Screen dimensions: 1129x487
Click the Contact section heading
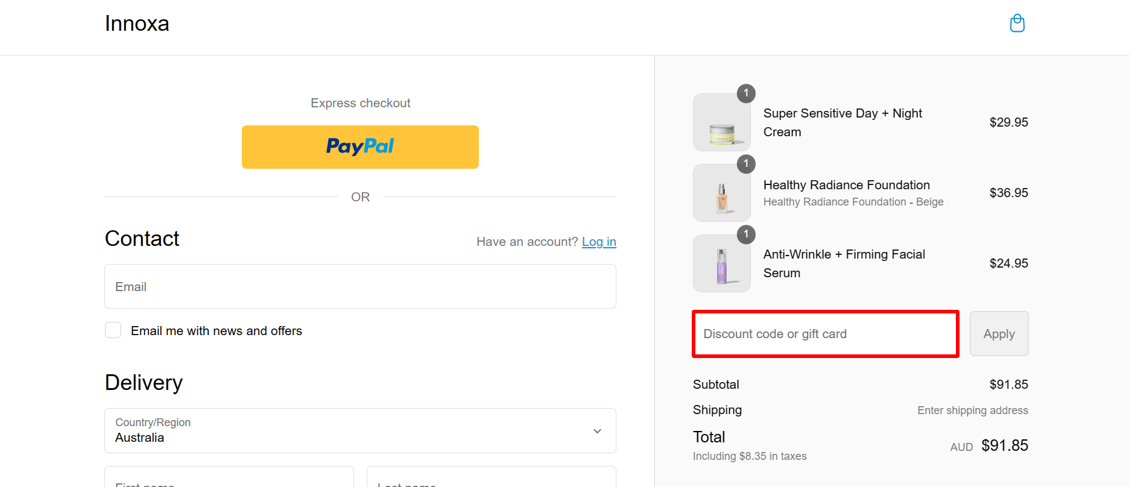point(142,239)
